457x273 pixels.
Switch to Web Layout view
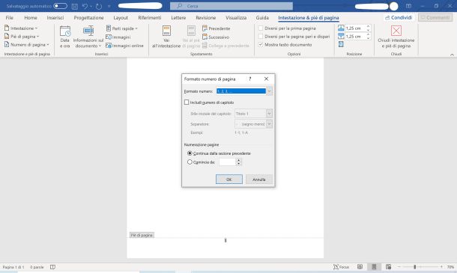(389, 267)
